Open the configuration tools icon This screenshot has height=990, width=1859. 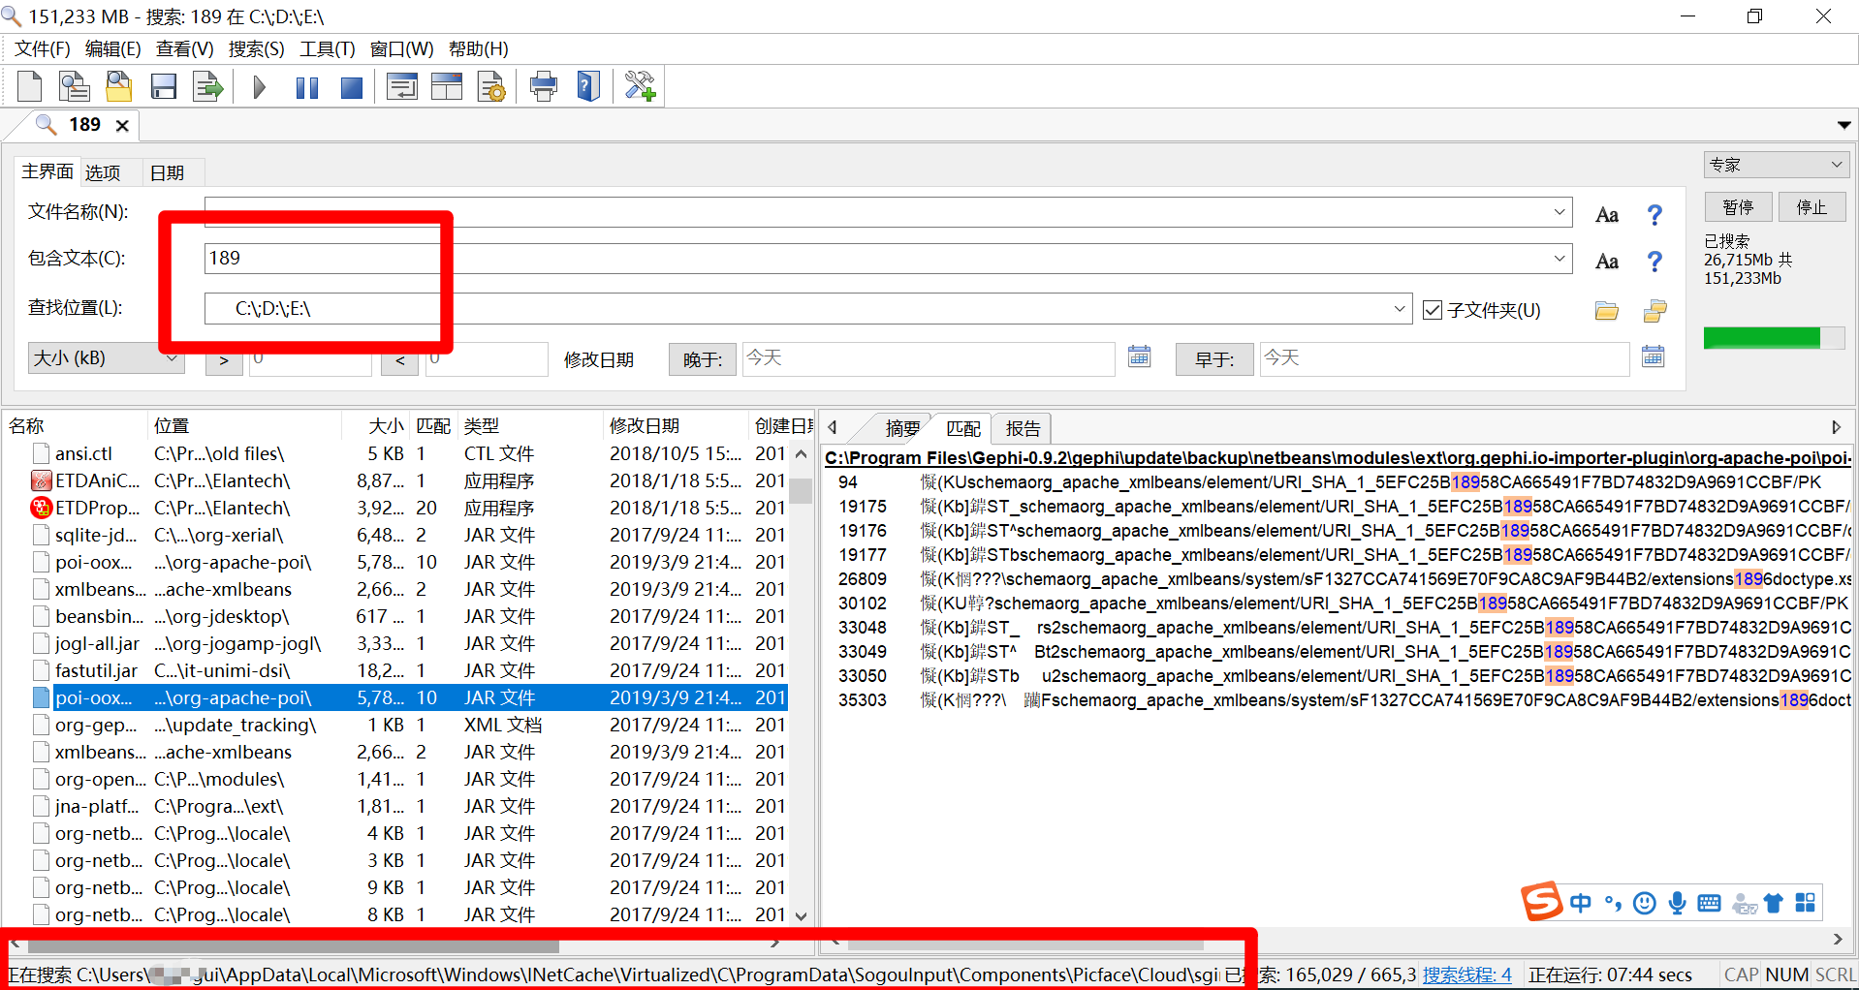640,86
